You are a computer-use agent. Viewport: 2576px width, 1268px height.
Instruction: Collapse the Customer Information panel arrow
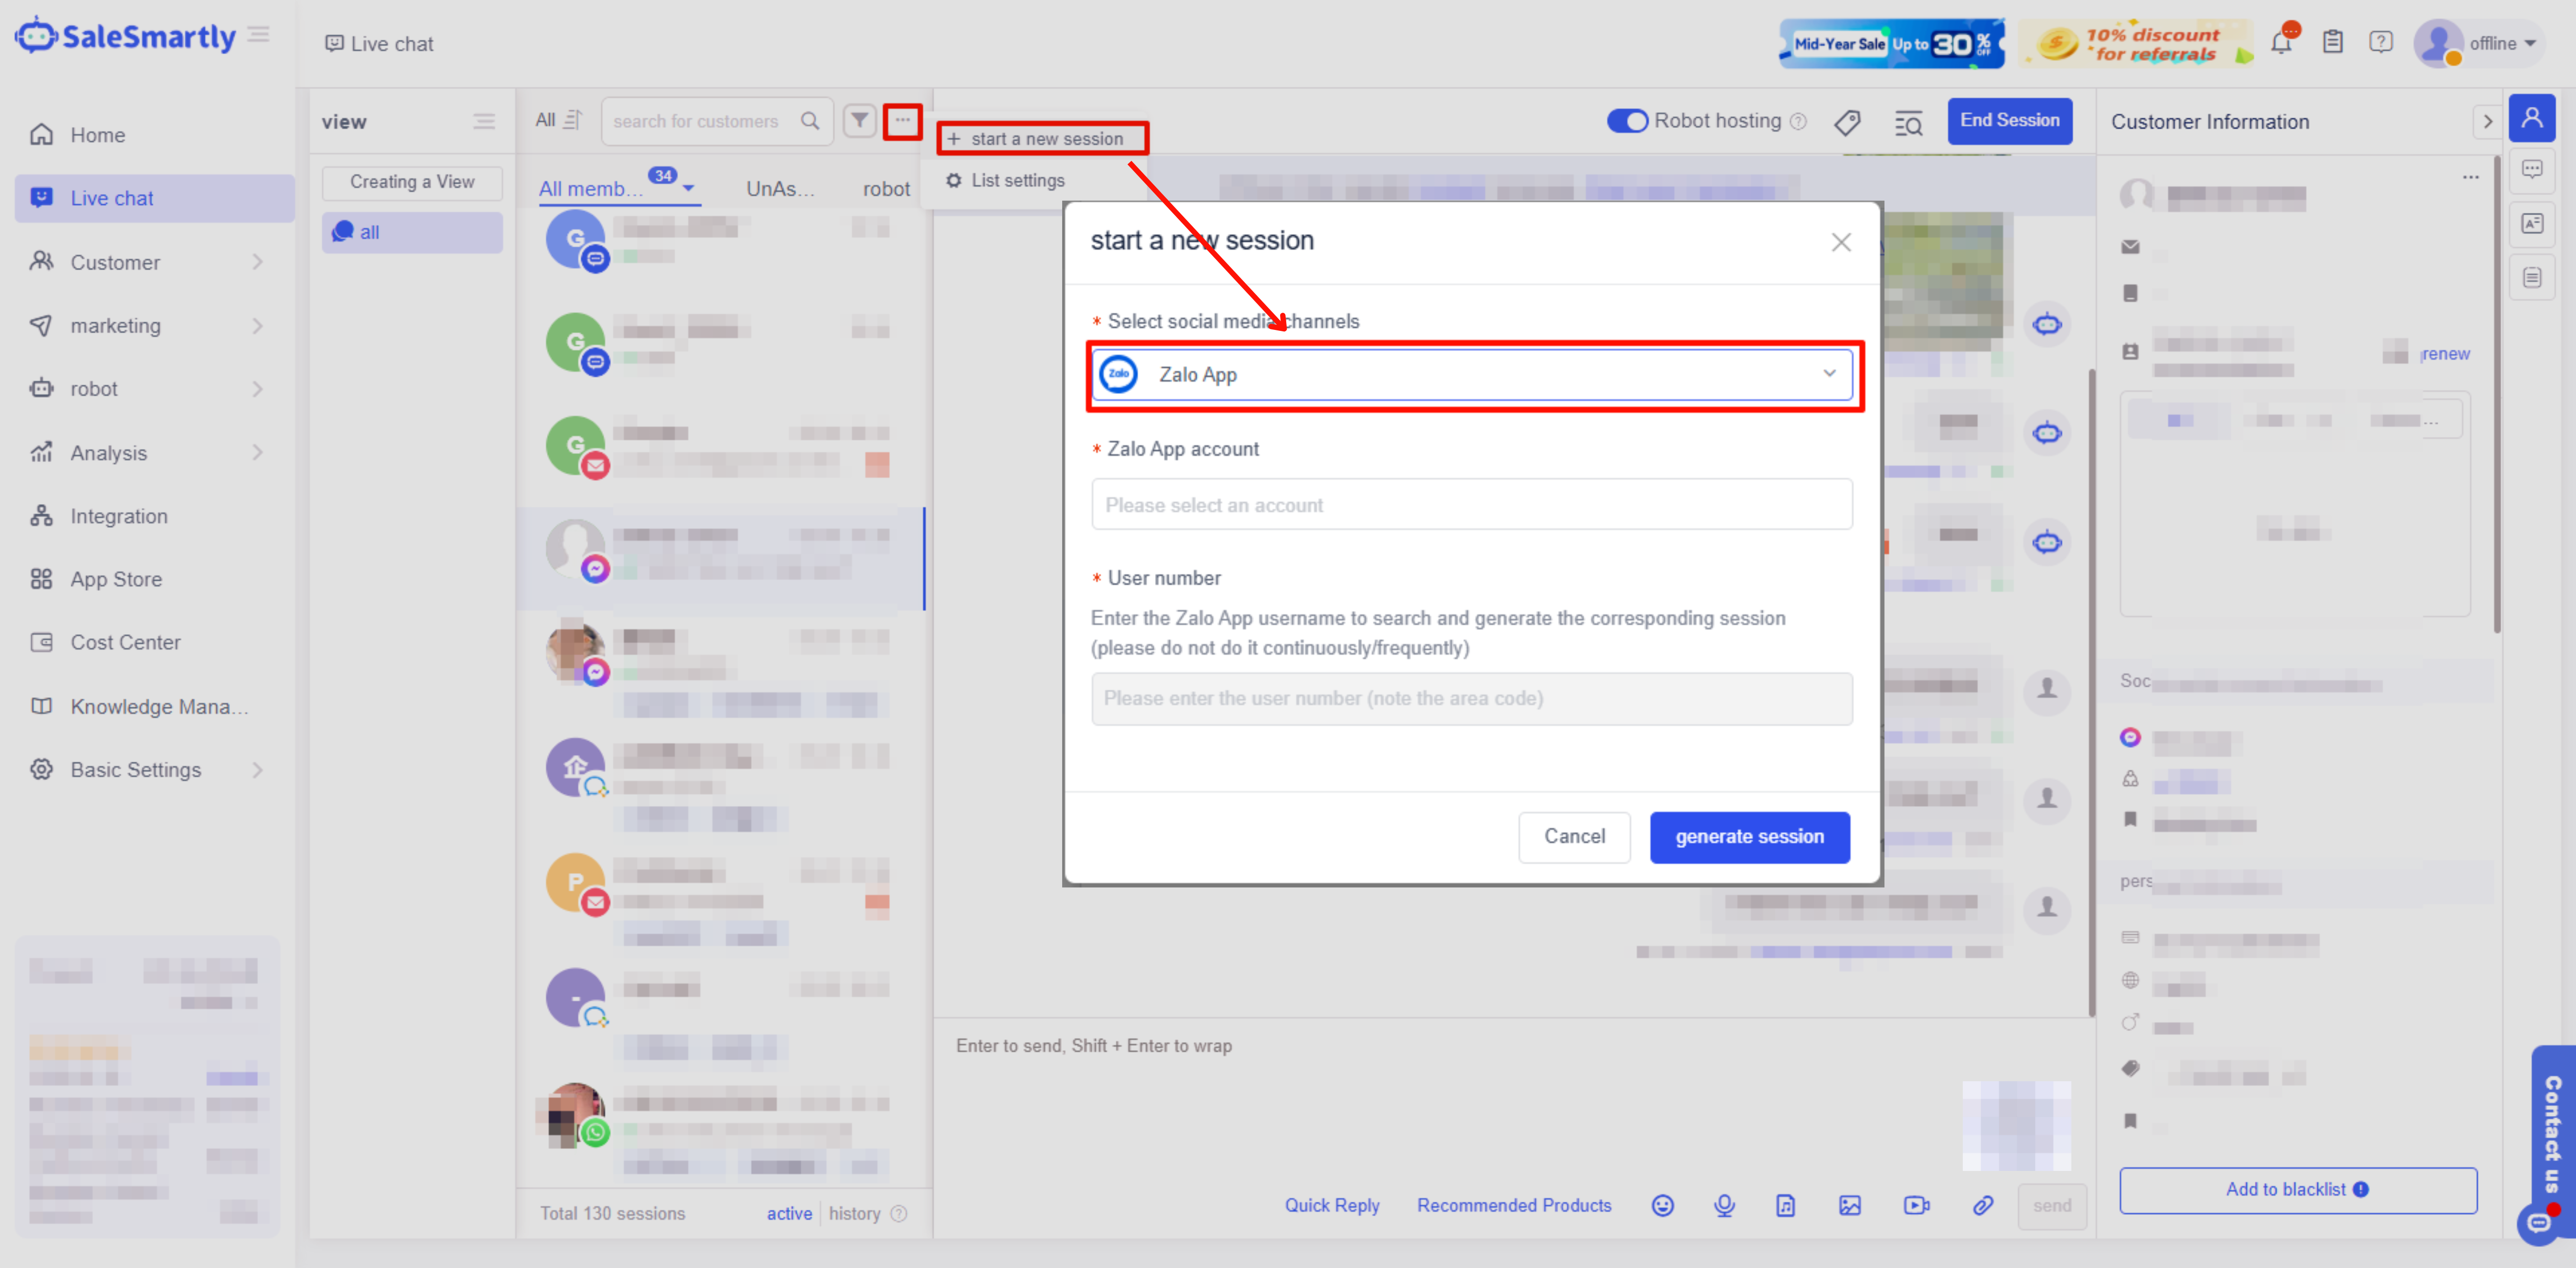click(x=2487, y=122)
